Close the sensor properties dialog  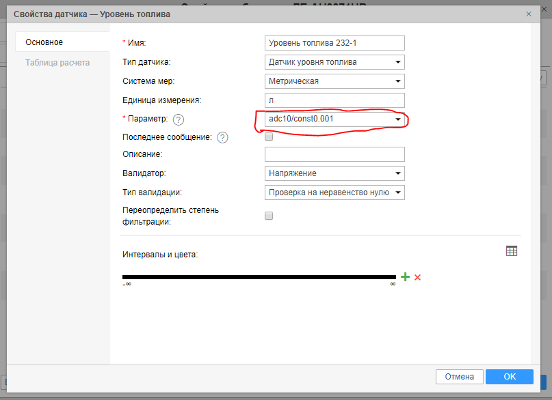coord(528,14)
